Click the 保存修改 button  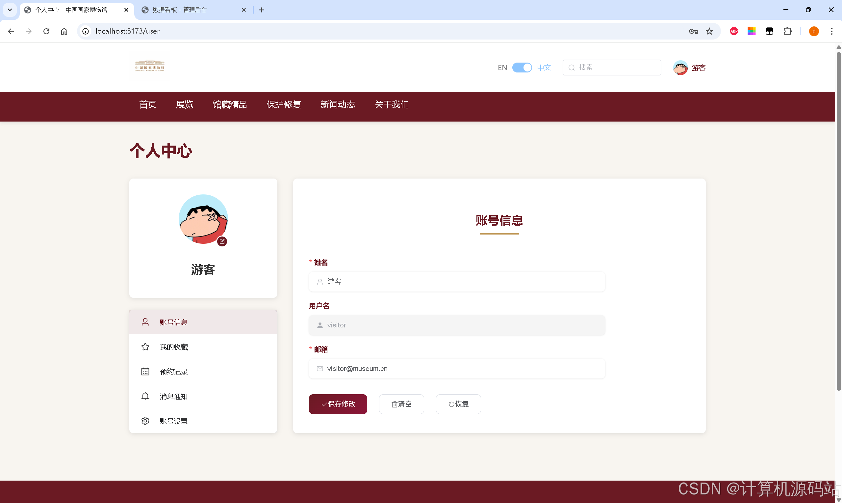click(x=338, y=404)
